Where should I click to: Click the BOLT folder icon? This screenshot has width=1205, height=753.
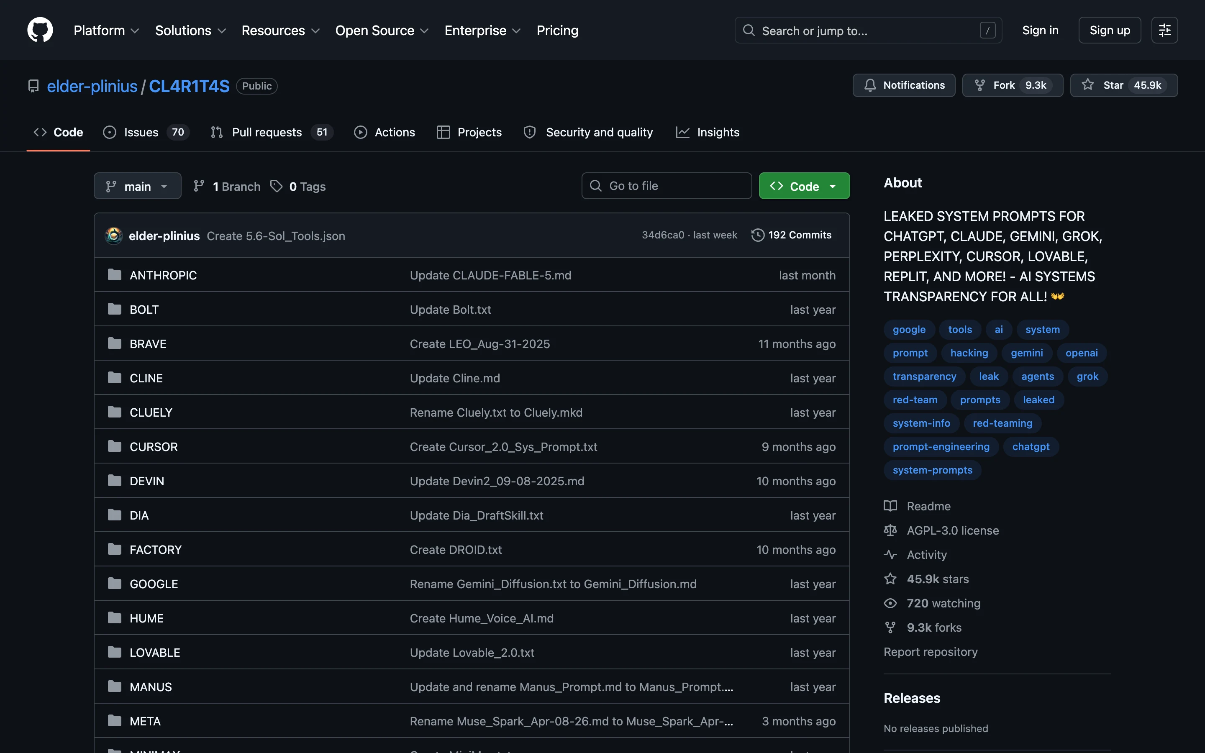click(115, 309)
